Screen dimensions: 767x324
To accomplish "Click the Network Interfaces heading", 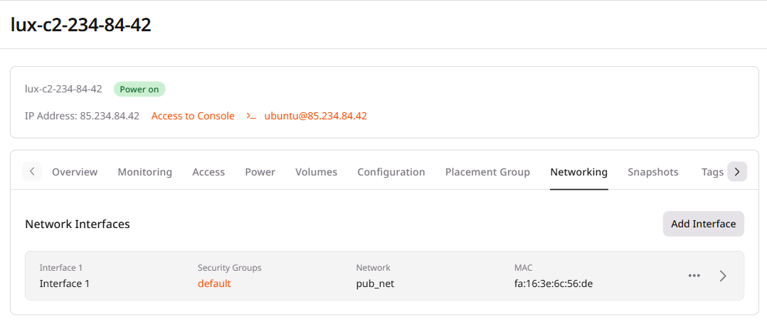I will point(78,224).
